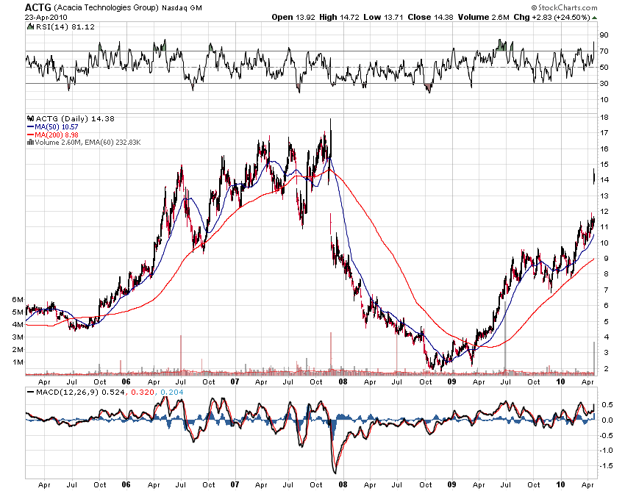Click the Nasdaq GM exchange label

(182, 7)
